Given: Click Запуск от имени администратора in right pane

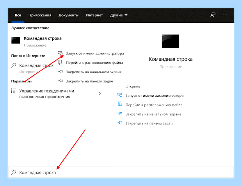Looking at the screenshot, I should (x=155, y=96).
